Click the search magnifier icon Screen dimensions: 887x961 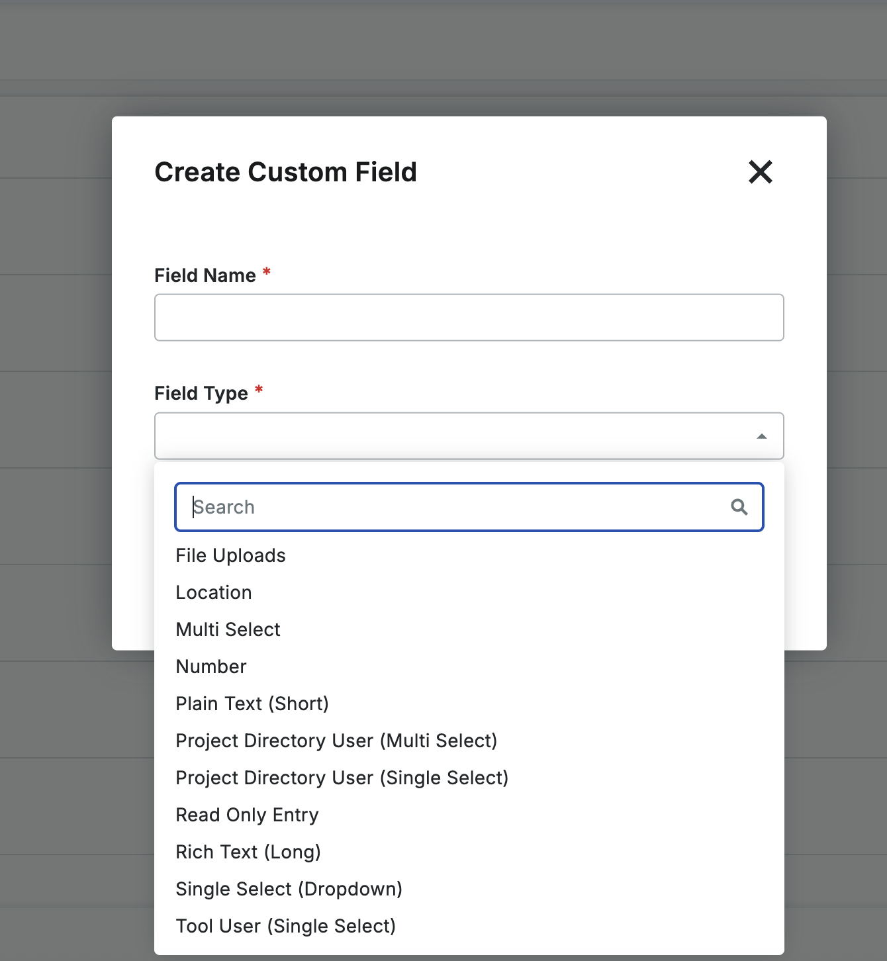click(x=739, y=507)
